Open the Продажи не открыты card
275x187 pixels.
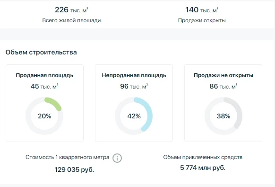click(223, 103)
